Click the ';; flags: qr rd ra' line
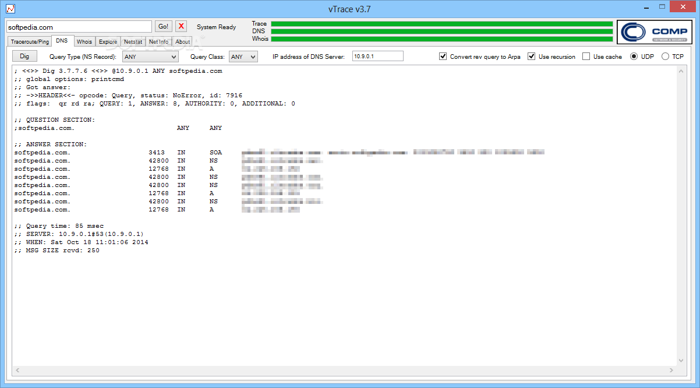Screen dimensions: 700x388 coord(155,104)
